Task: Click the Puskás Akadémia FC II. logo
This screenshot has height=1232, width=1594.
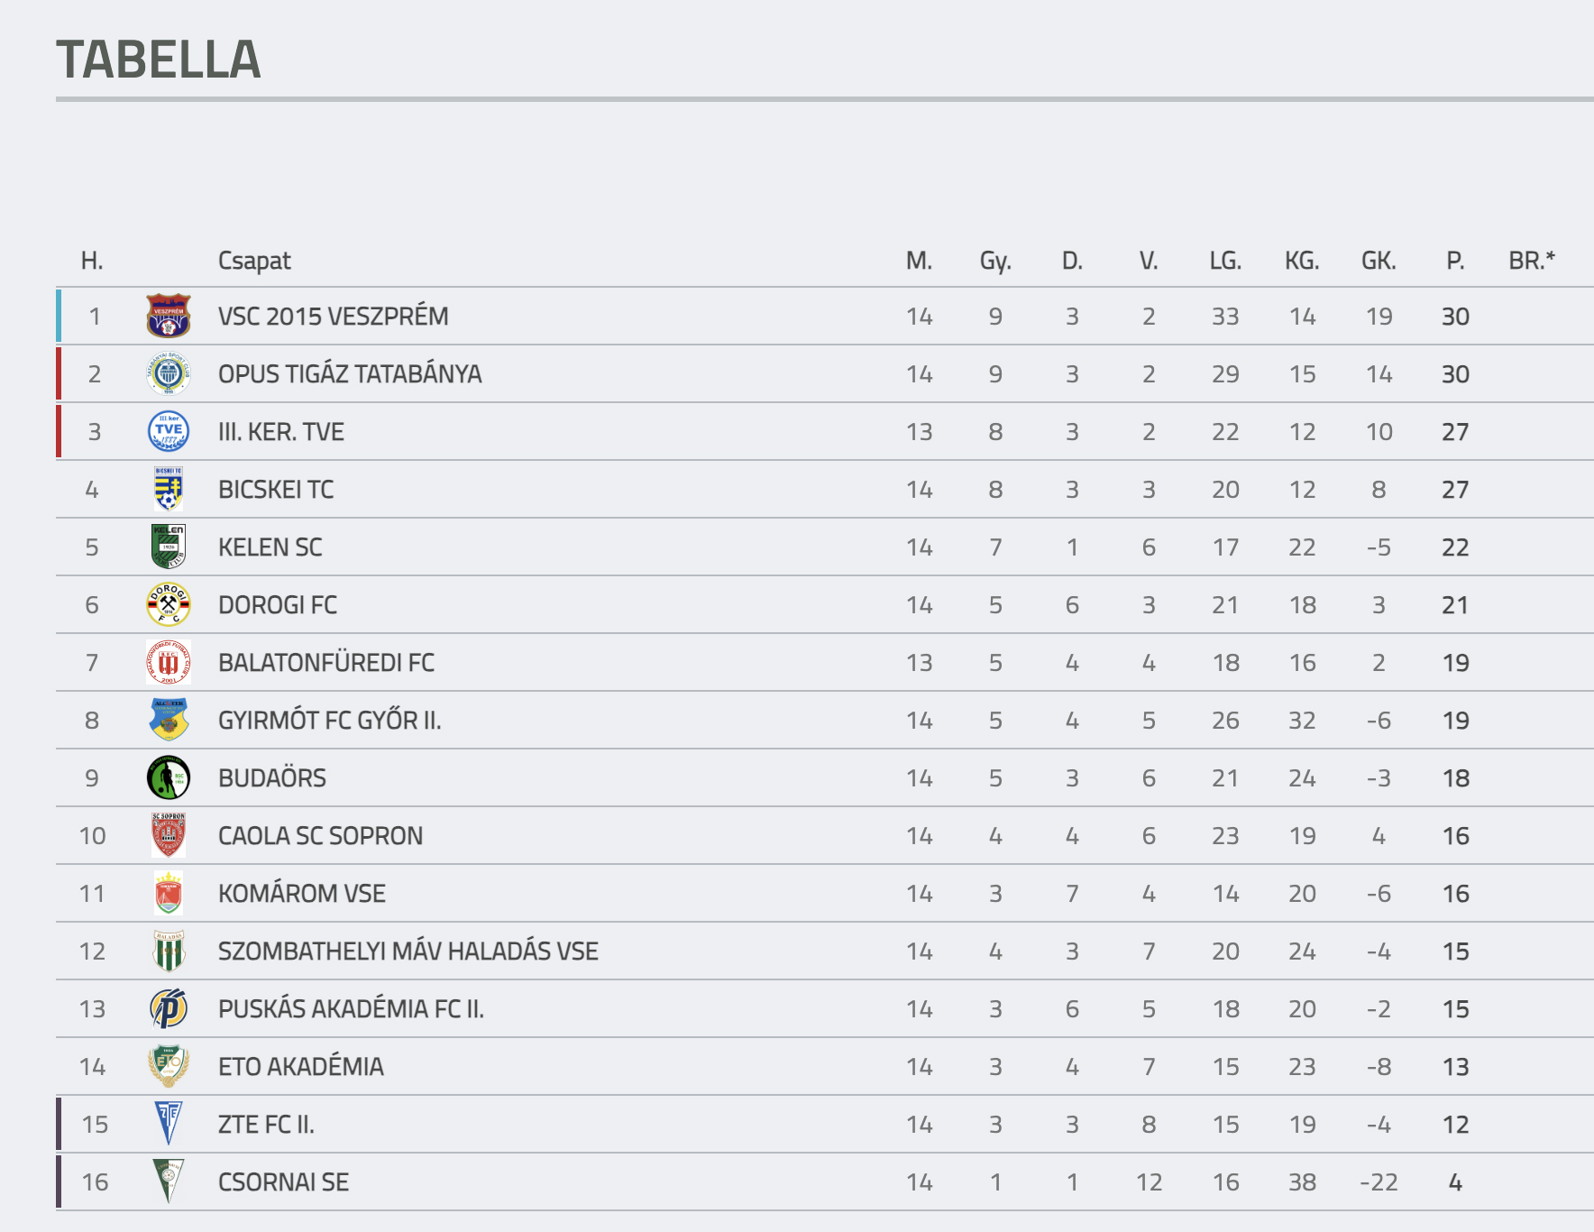Action: pos(169,1008)
